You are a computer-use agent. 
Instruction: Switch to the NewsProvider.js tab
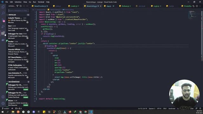point(41,6)
